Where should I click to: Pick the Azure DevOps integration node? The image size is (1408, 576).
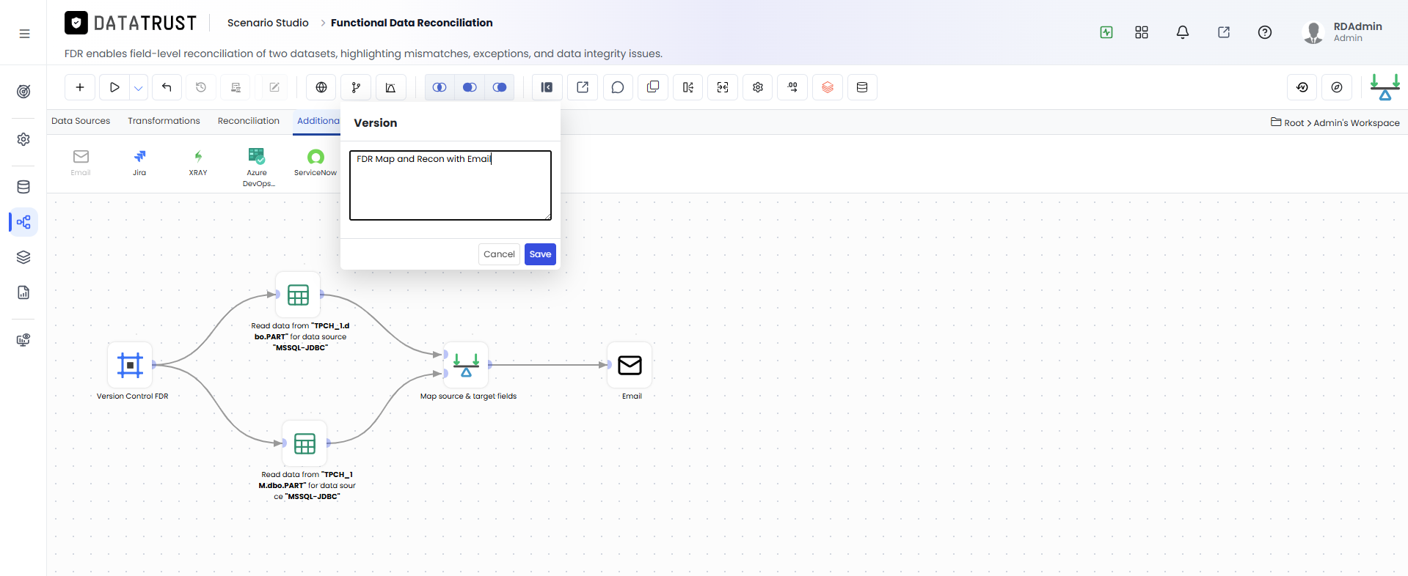point(257,167)
